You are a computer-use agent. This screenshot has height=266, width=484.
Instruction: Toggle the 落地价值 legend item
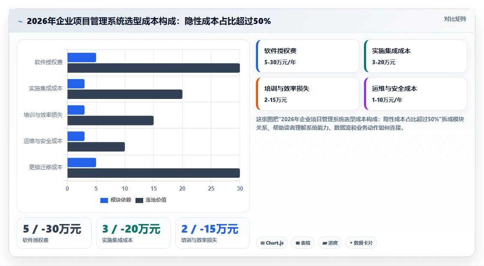click(x=151, y=200)
